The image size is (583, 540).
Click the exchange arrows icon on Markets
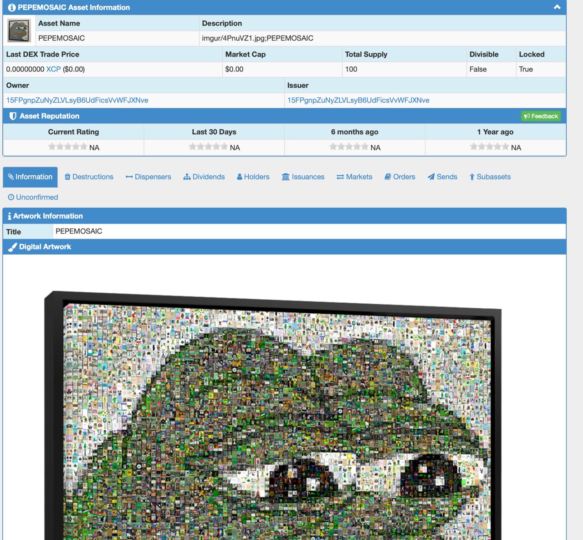click(340, 177)
